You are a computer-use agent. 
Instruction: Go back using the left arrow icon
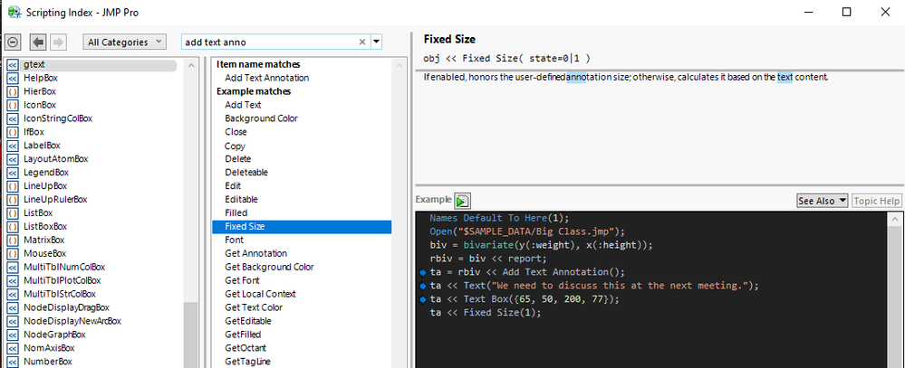(x=38, y=42)
